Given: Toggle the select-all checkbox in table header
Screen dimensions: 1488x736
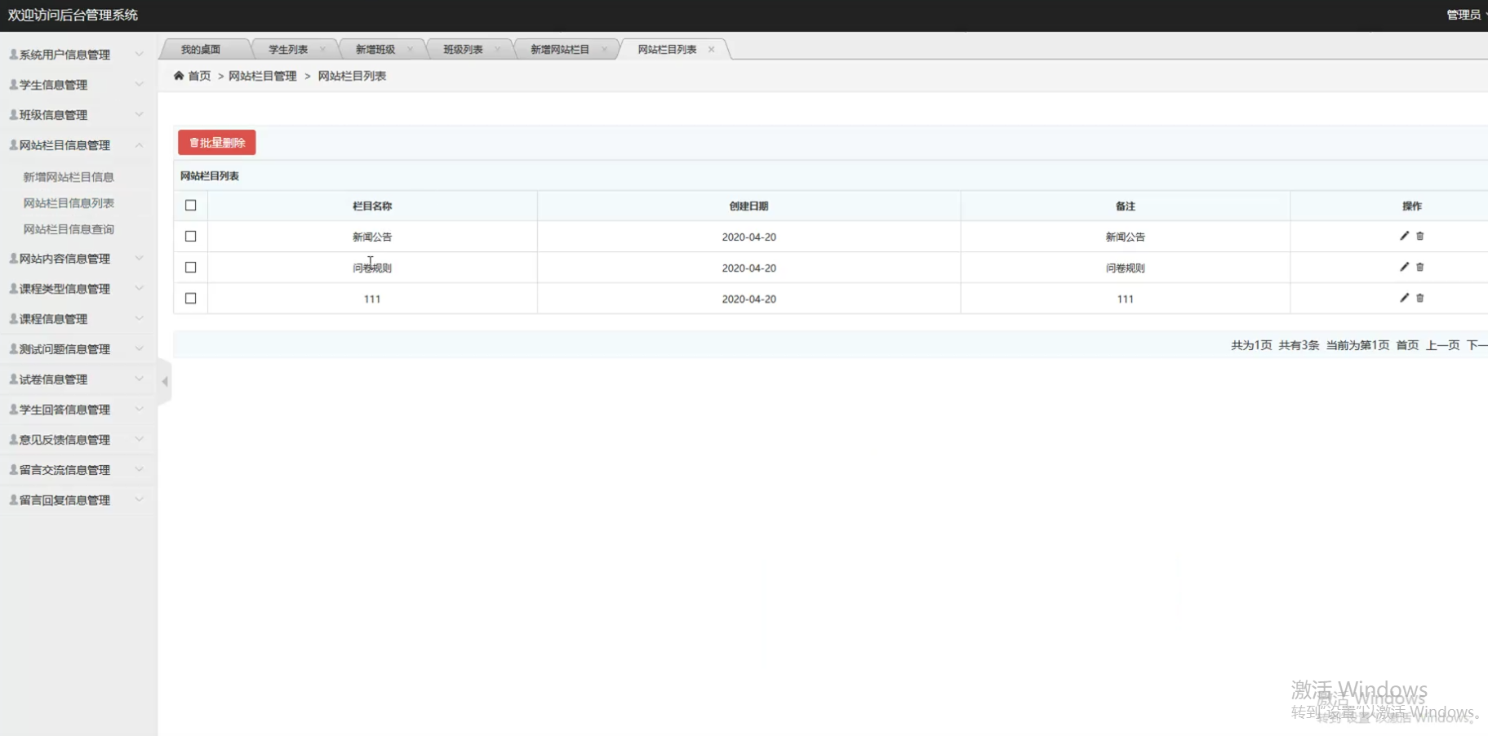Looking at the screenshot, I should click(x=190, y=205).
